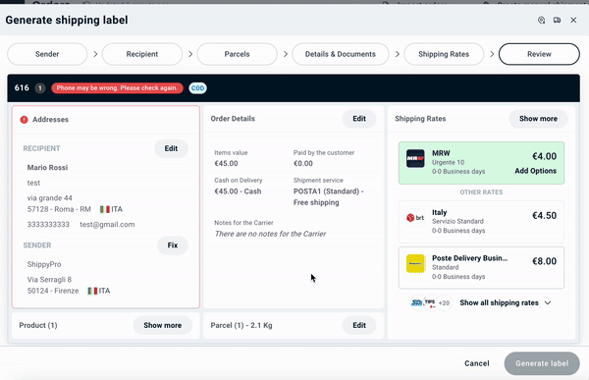Edit the Parcel (1) - 2.1 Kg
Viewport: 589px width, 380px height.
click(359, 325)
